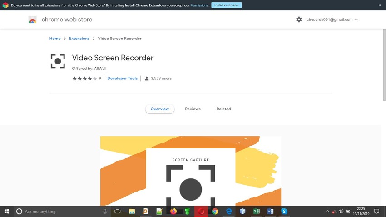Open the Permissions link in the banner
386x217 pixels.
[199, 5]
